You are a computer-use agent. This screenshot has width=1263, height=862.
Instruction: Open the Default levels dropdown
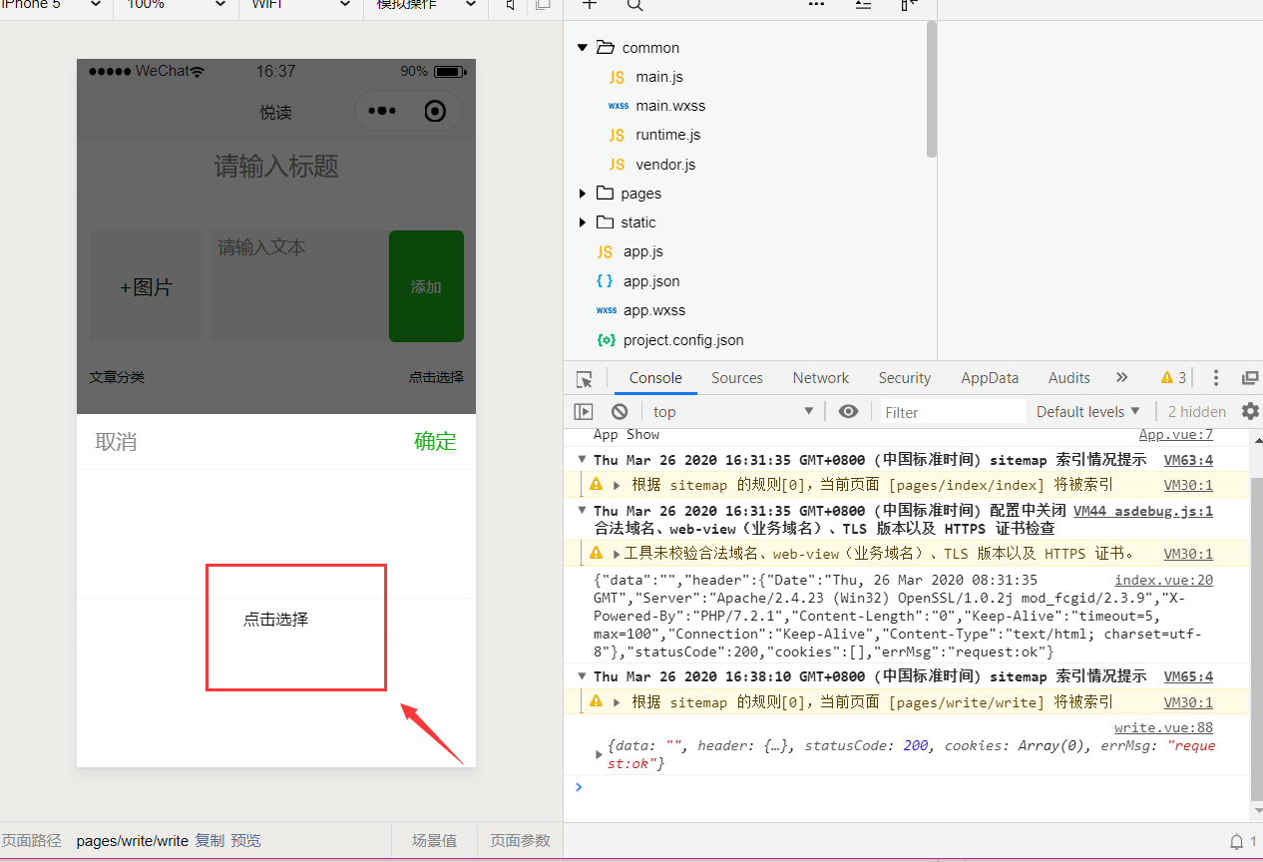point(1087,411)
